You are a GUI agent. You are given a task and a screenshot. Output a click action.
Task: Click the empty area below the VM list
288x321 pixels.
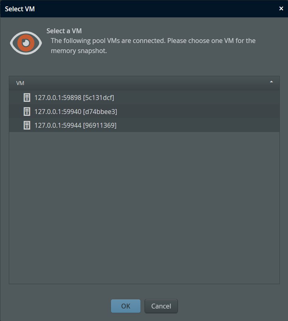(144, 207)
